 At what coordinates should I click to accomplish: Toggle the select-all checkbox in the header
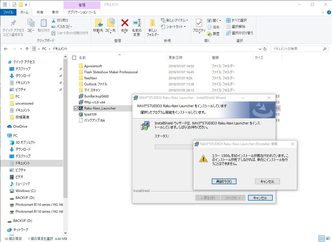click(74, 57)
